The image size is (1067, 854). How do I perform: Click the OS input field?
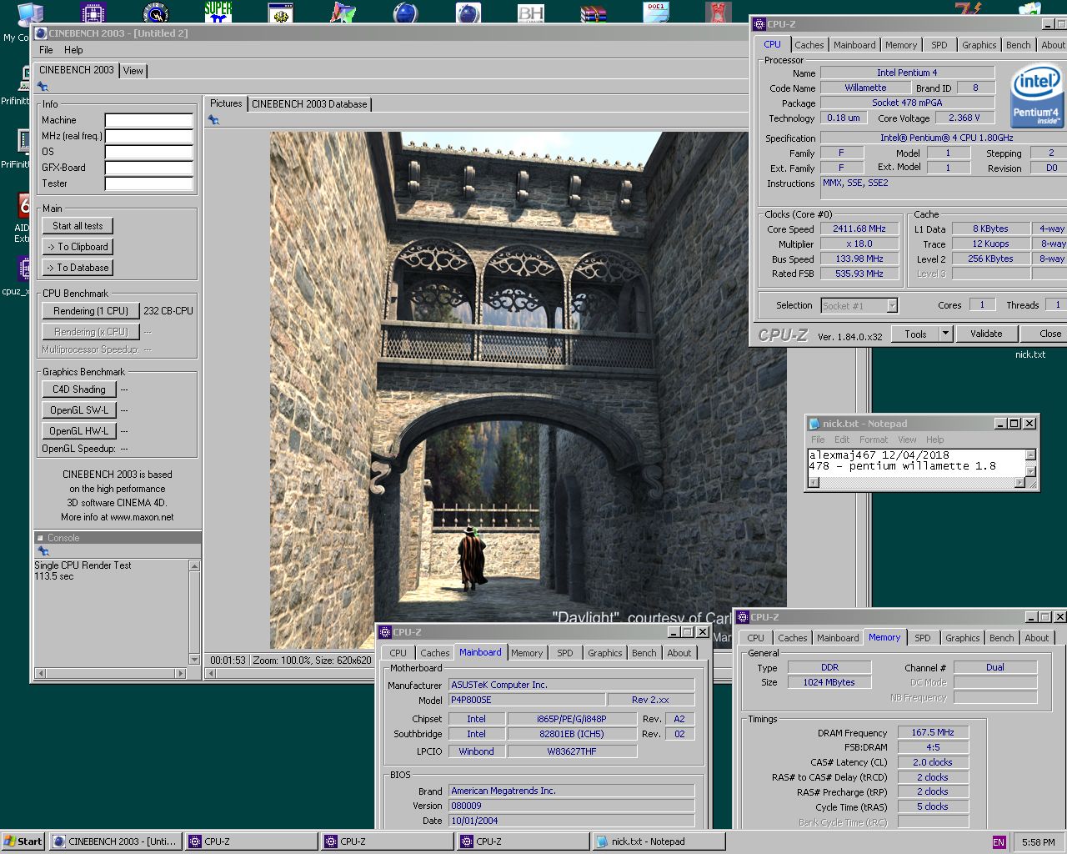pos(148,152)
